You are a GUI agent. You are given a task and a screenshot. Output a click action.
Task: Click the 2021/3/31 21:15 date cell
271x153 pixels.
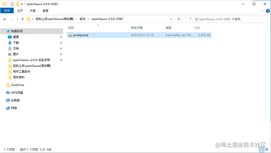[x=142, y=35]
